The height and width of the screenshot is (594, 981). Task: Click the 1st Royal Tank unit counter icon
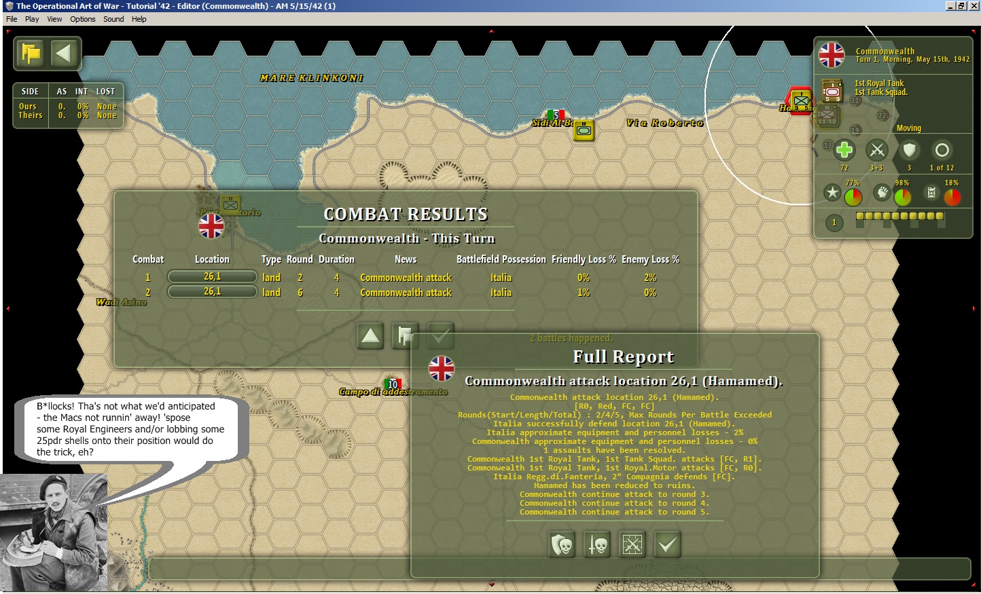[x=832, y=90]
